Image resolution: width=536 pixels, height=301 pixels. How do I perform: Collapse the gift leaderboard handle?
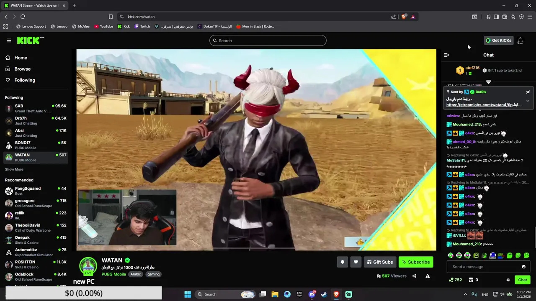click(x=488, y=82)
